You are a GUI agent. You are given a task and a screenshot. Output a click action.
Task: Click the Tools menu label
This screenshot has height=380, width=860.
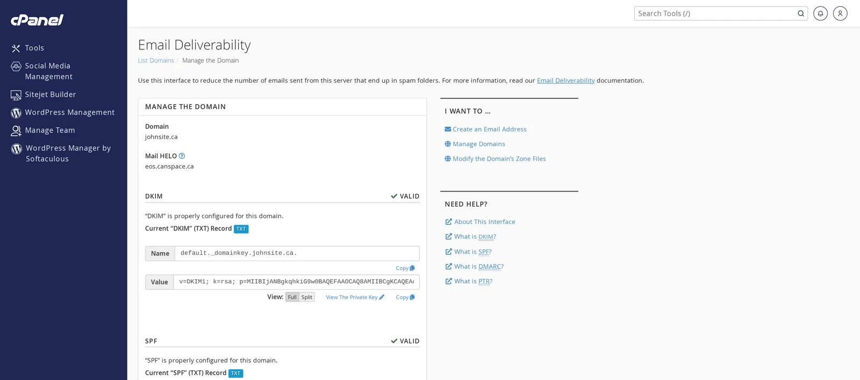click(34, 48)
